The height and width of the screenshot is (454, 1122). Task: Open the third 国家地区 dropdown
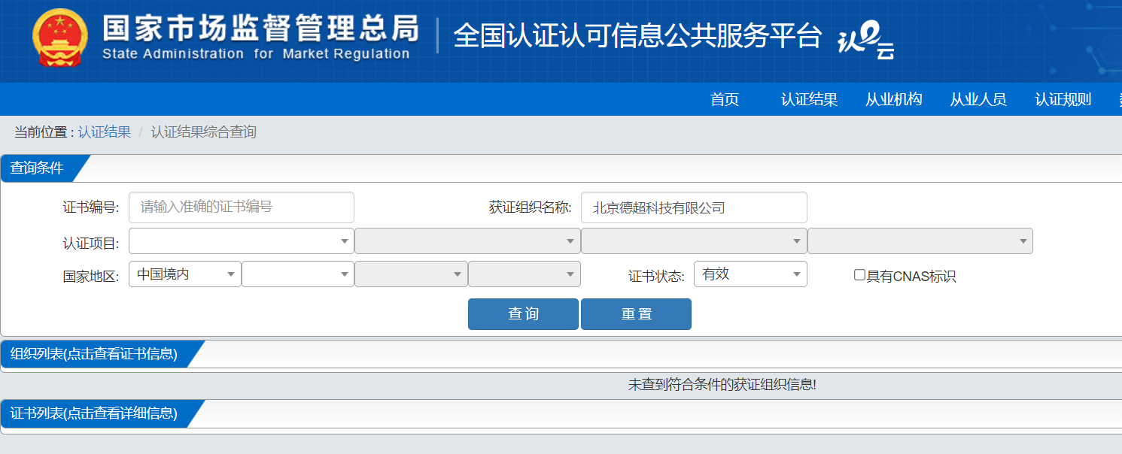pos(411,274)
